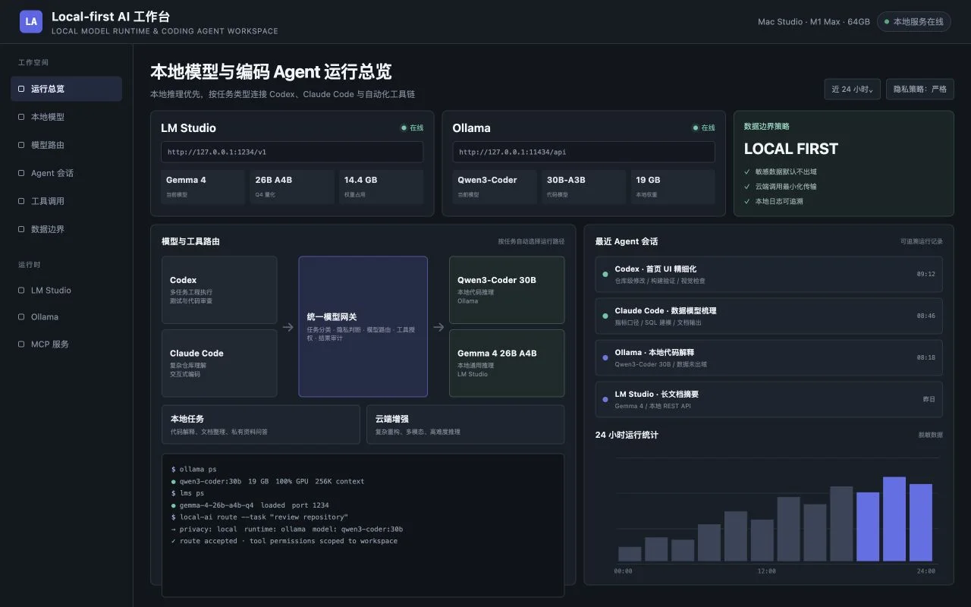Click the Ollama 在线 status indicator
This screenshot has height=607, width=971.
[x=703, y=128]
